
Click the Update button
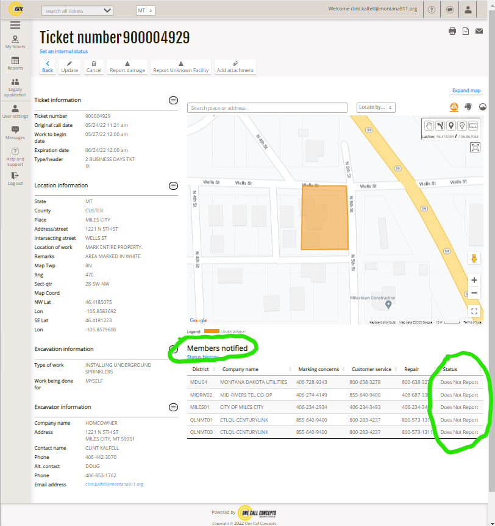[x=69, y=67]
